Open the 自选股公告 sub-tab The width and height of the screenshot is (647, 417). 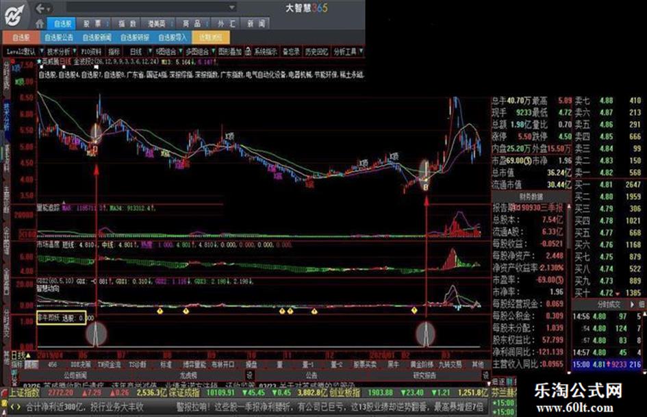(x=59, y=38)
